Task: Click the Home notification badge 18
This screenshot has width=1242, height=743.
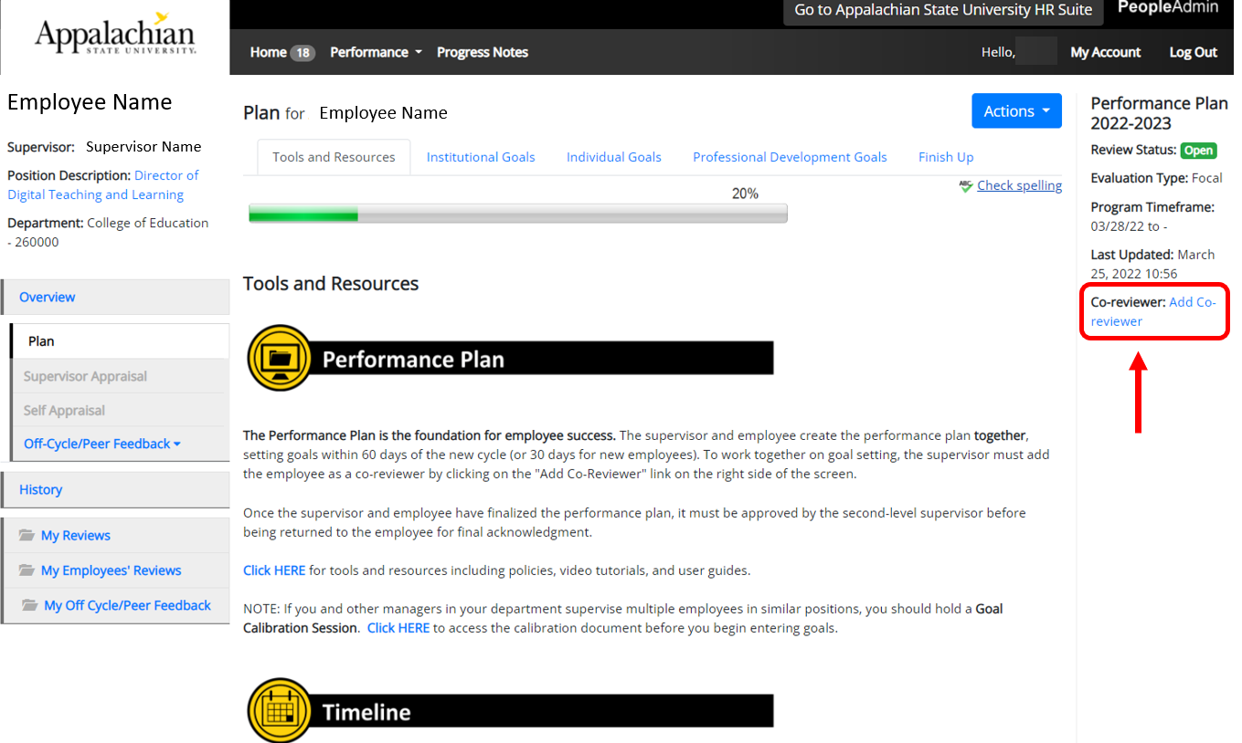Action: (x=303, y=53)
